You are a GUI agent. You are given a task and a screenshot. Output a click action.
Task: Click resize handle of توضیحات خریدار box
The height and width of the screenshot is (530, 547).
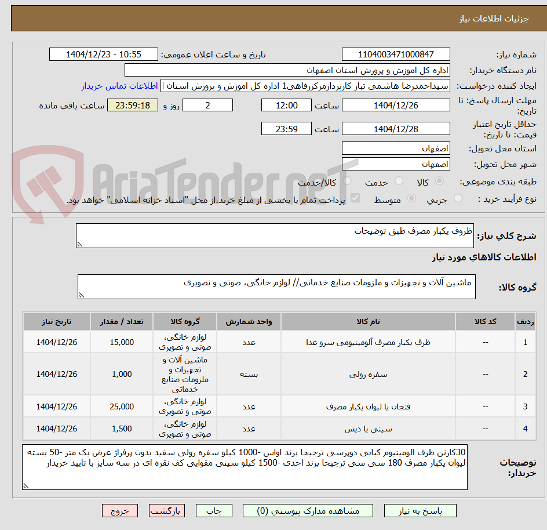coord(25,486)
